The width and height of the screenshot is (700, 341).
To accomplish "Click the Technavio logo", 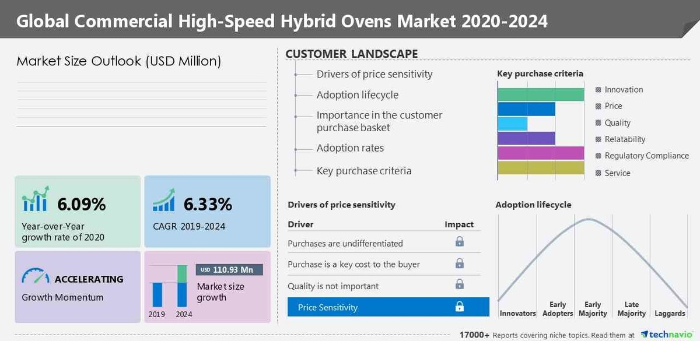I will pyautogui.click(x=667, y=335).
